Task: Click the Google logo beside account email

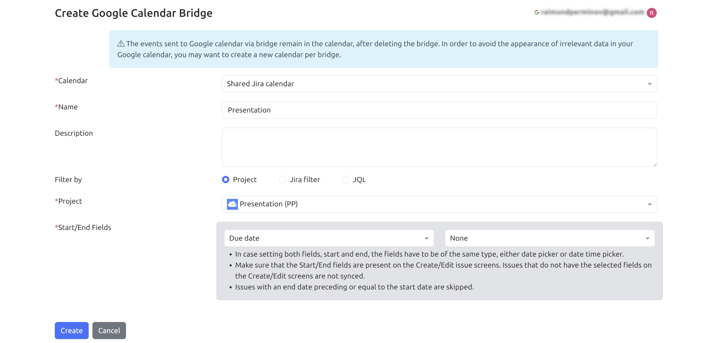Action: click(x=536, y=13)
